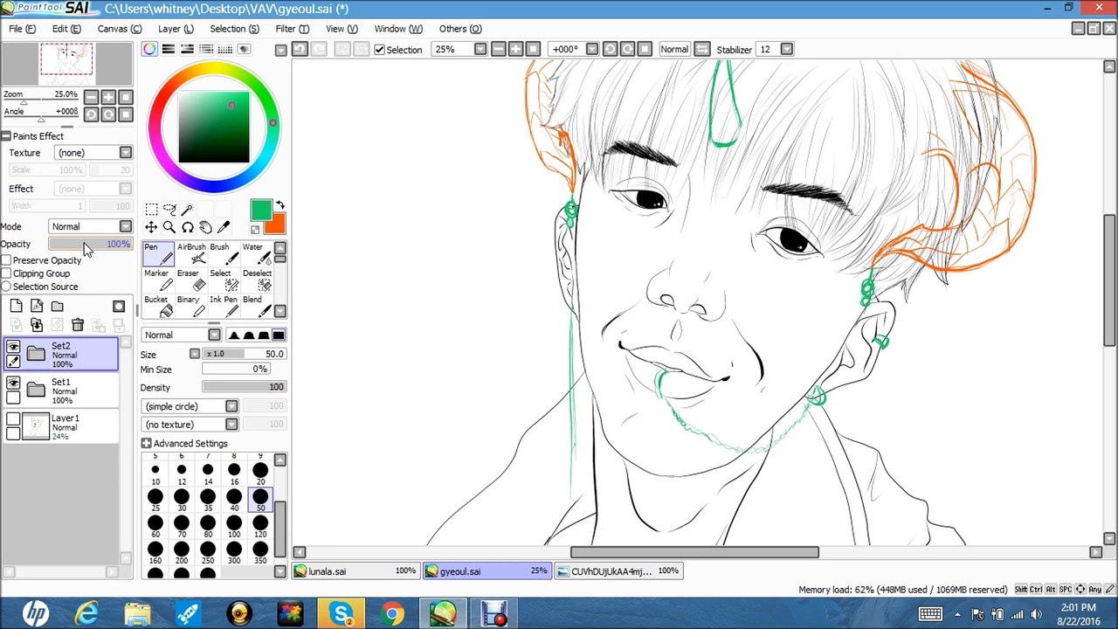
Task: Open the Window menu
Action: coord(397,29)
